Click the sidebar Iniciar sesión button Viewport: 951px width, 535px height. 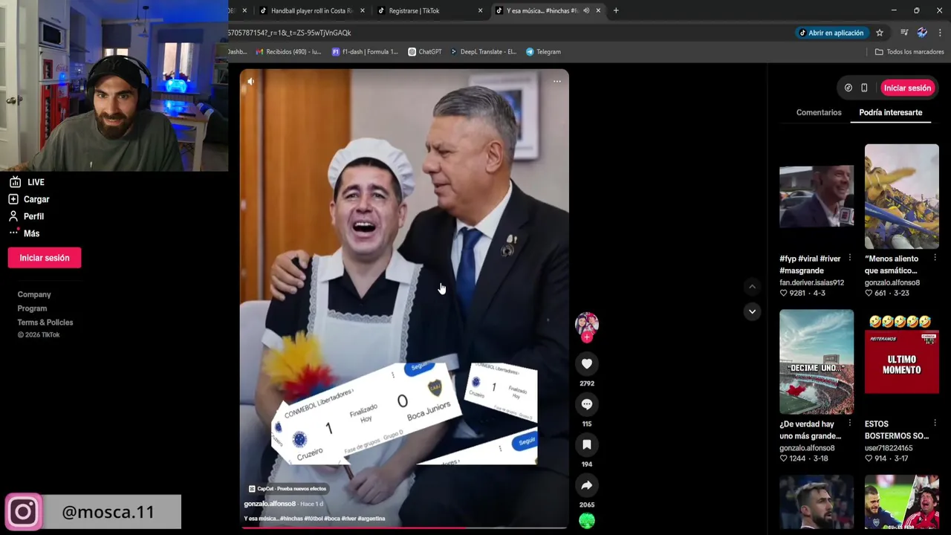coord(45,258)
